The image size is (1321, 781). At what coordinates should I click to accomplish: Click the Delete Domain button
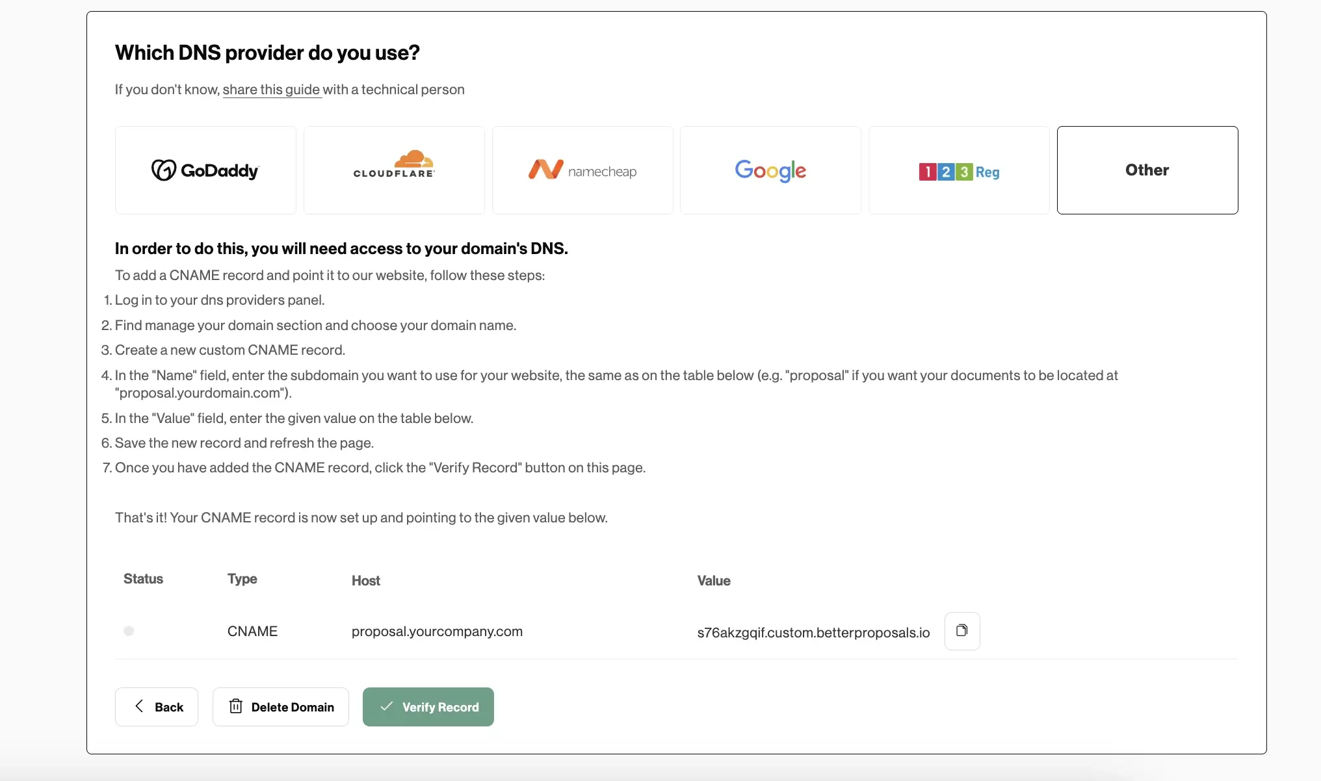[281, 706]
